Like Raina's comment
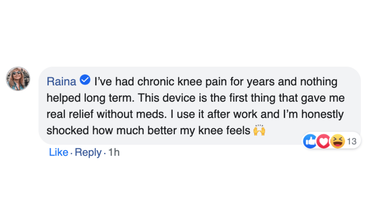This screenshot has width=387, height=217. (x=58, y=153)
